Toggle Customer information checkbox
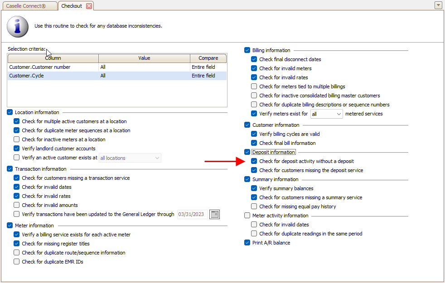 pos(247,125)
